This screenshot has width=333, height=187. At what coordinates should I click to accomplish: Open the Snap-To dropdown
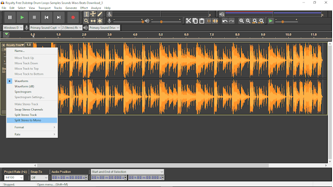[40, 178]
